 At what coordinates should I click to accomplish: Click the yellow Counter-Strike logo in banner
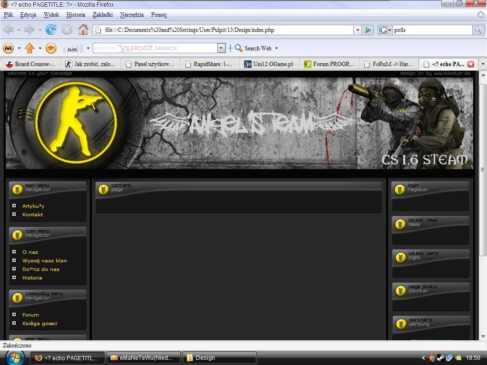pyautogui.click(x=76, y=122)
